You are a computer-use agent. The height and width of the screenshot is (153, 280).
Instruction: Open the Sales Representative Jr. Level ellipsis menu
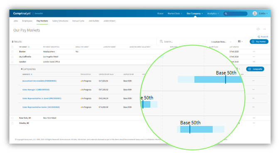[253, 98]
